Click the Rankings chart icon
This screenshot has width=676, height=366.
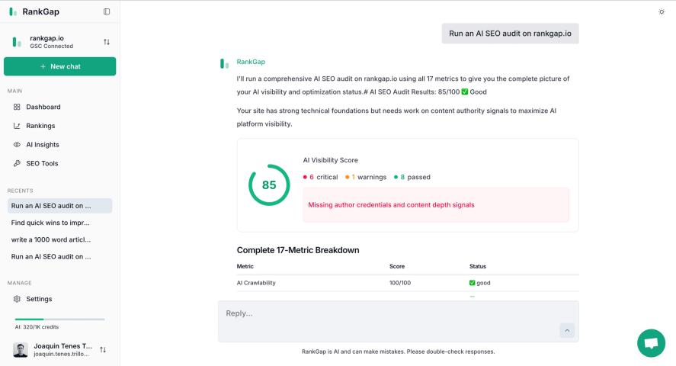pos(17,126)
